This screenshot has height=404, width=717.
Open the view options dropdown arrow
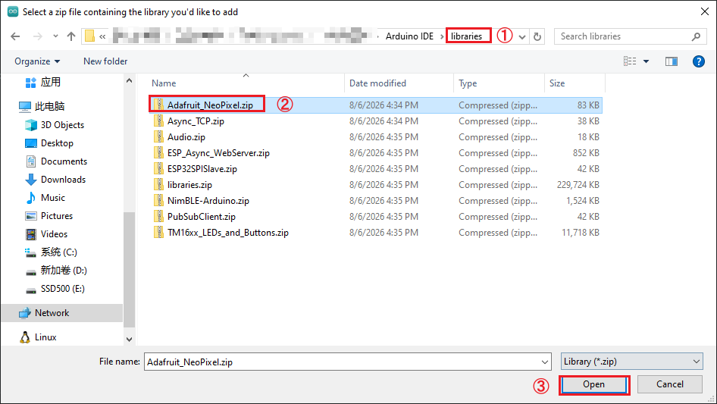coord(646,61)
